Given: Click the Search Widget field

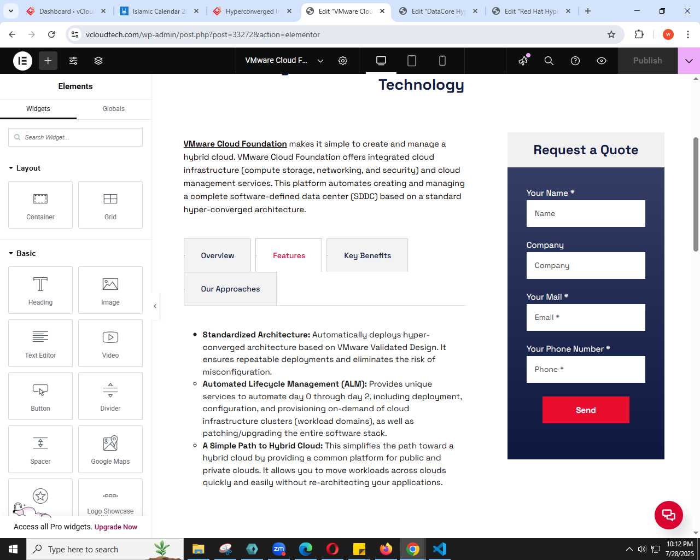Looking at the screenshot, I should (x=75, y=137).
